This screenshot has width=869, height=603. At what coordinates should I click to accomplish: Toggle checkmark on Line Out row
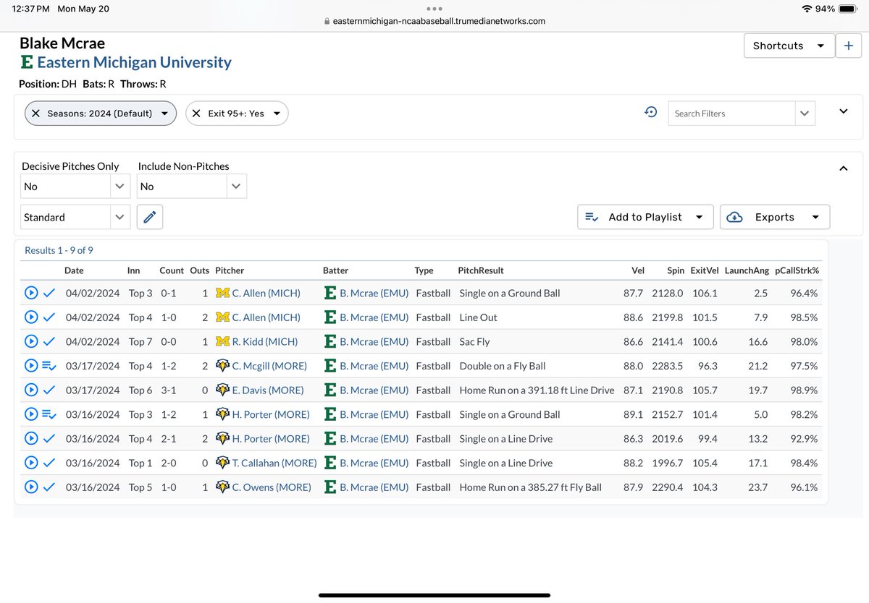pos(49,317)
